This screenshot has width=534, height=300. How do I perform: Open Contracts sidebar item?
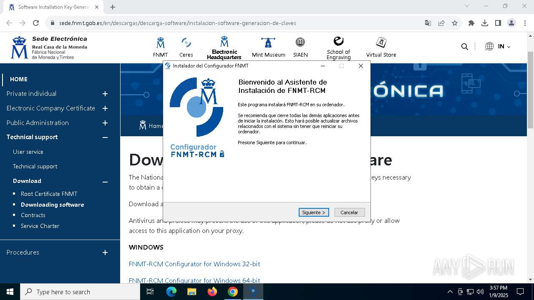click(33, 215)
